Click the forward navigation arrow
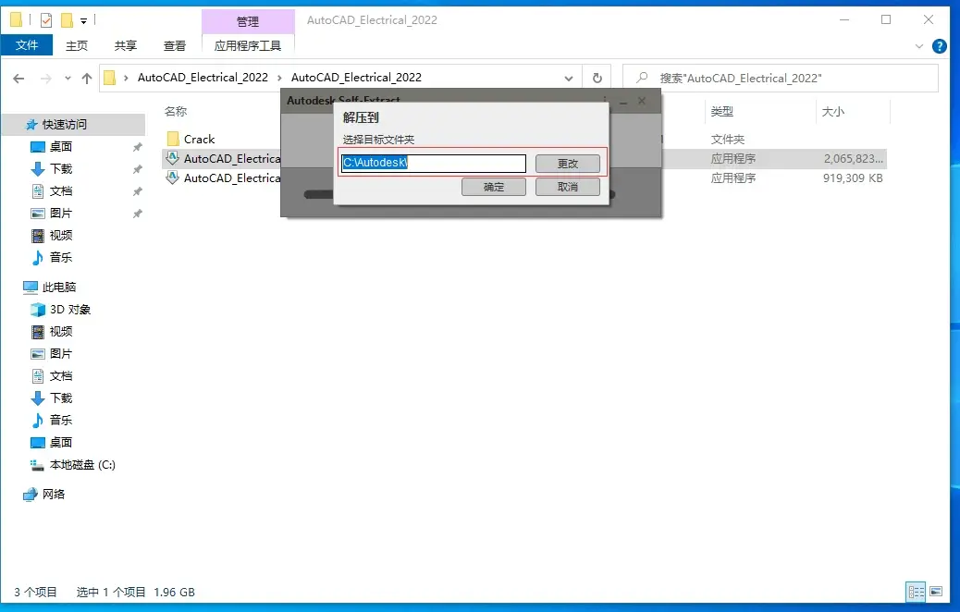Screen dimensions: 960x612 pos(46,79)
